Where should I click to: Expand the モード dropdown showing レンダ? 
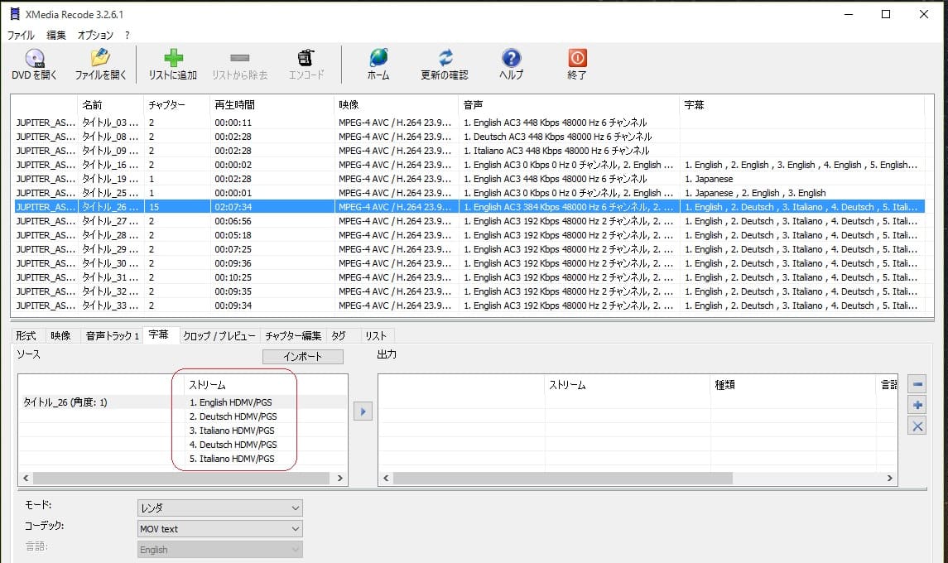(x=219, y=508)
